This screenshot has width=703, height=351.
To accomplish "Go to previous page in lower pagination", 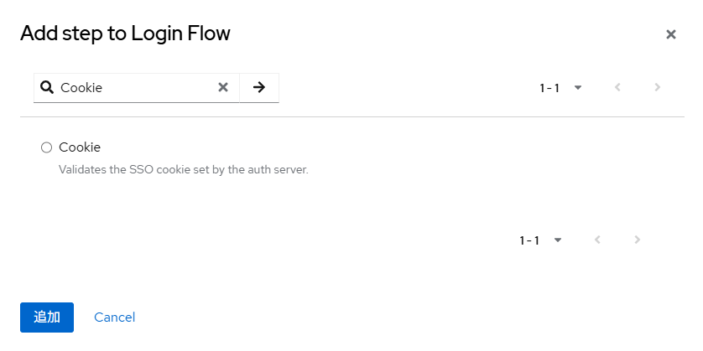I will (597, 240).
